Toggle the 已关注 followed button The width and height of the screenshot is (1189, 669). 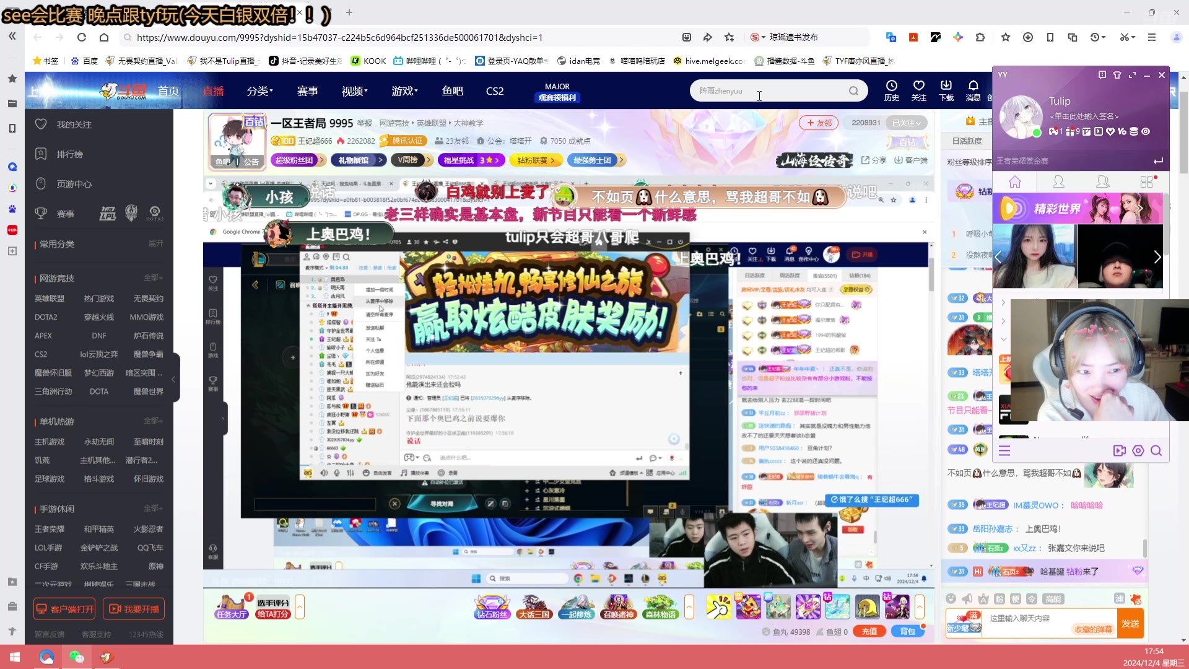[x=906, y=123]
